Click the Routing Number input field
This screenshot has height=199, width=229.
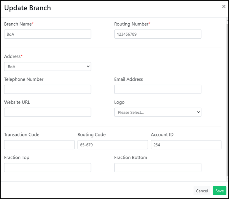pyautogui.click(x=158, y=34)
